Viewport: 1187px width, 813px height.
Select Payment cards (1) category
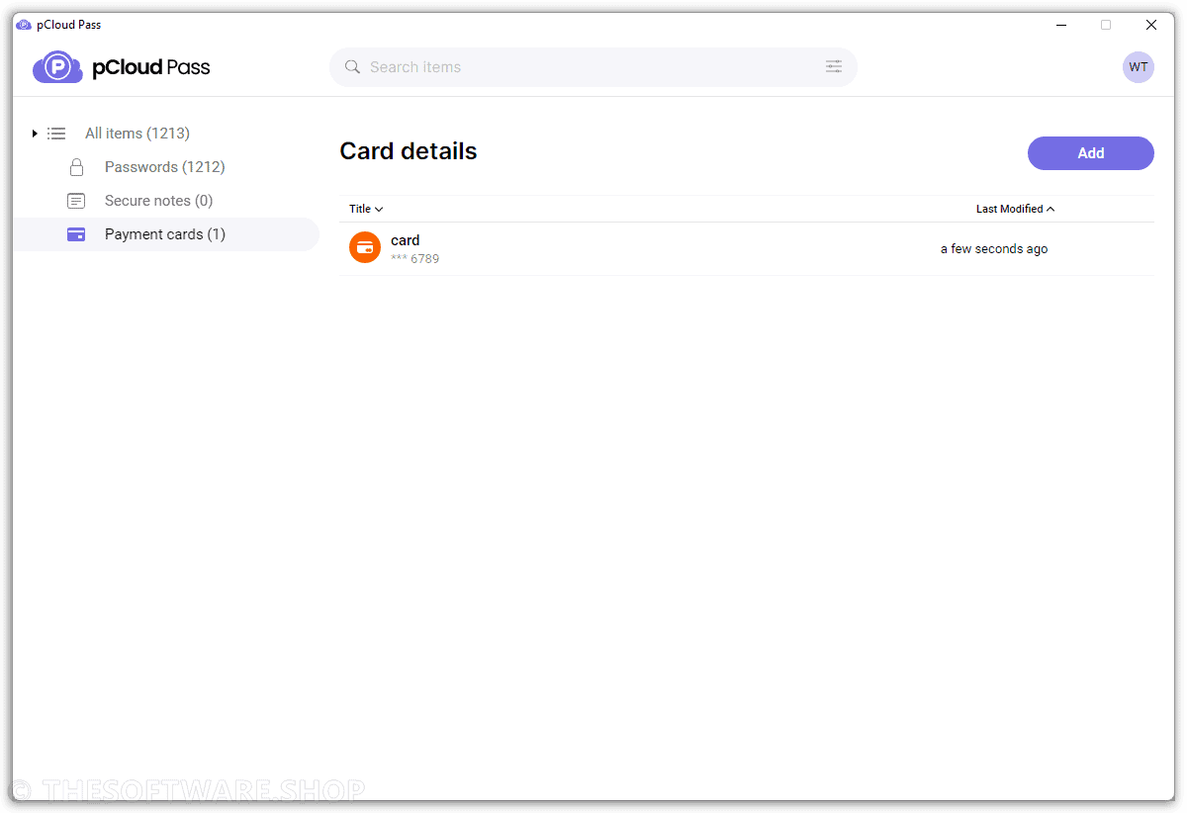tap(166, 234)
